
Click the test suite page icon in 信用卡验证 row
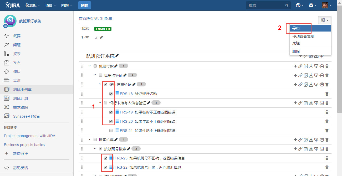(306, 75)
